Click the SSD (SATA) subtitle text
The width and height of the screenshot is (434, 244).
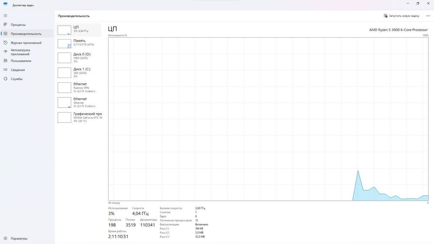80,73
